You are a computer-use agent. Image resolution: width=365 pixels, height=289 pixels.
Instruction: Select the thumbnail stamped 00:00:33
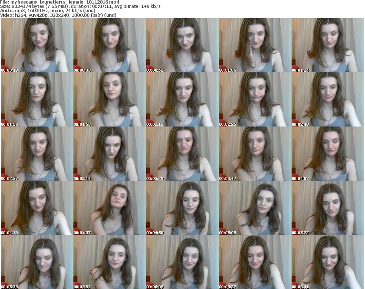[110, 45]
